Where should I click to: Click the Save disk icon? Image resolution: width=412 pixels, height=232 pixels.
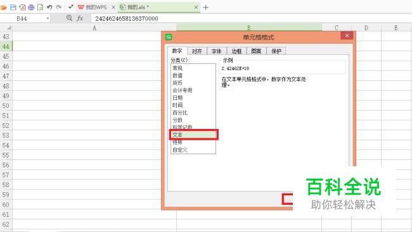(x=13, y=8)
